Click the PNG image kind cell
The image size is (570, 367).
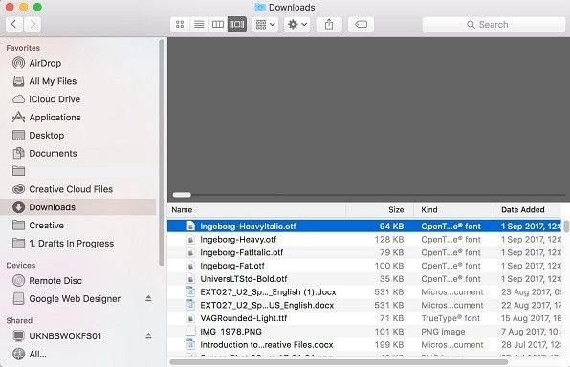[443, 332]
